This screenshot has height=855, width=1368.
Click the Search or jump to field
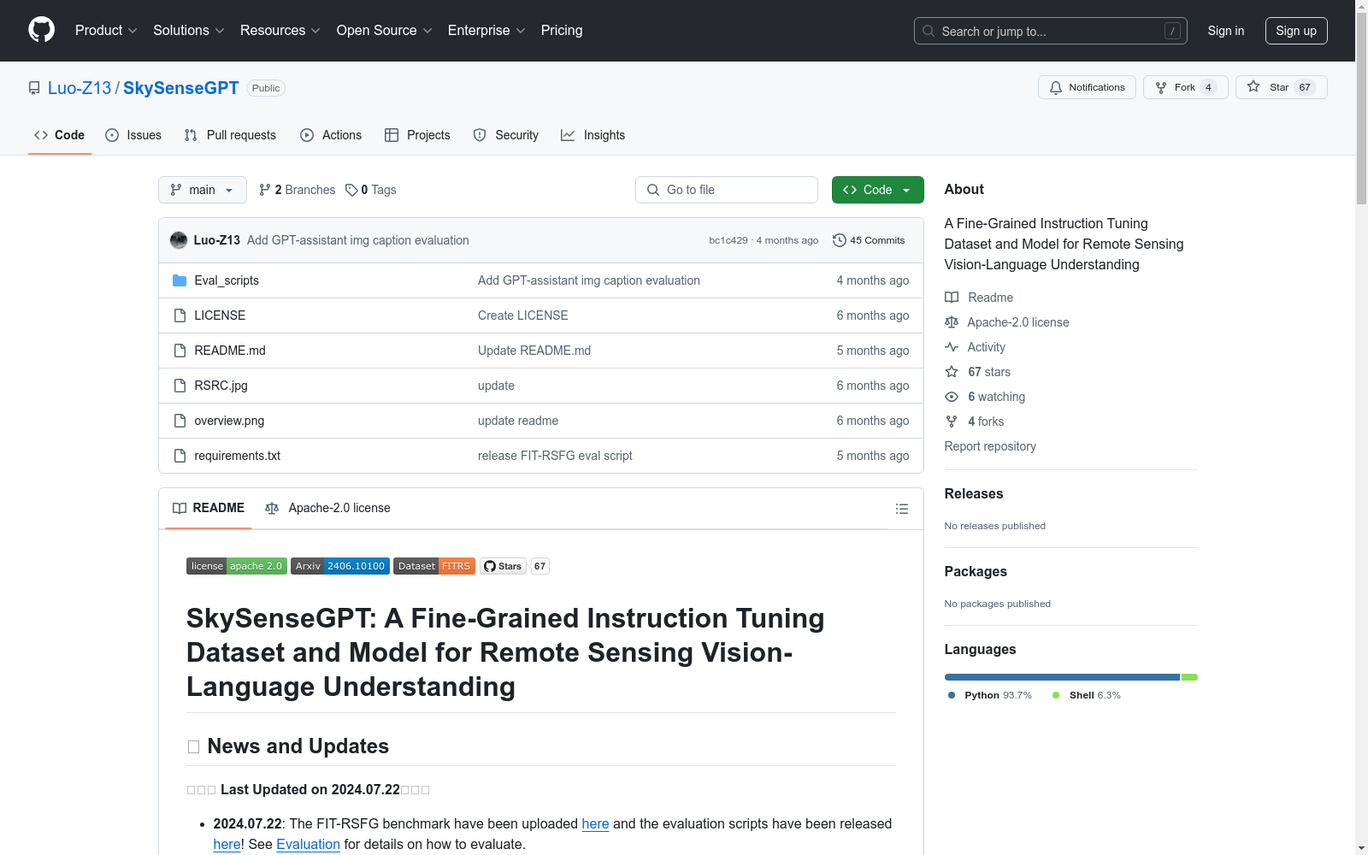tap(1051, 31)
